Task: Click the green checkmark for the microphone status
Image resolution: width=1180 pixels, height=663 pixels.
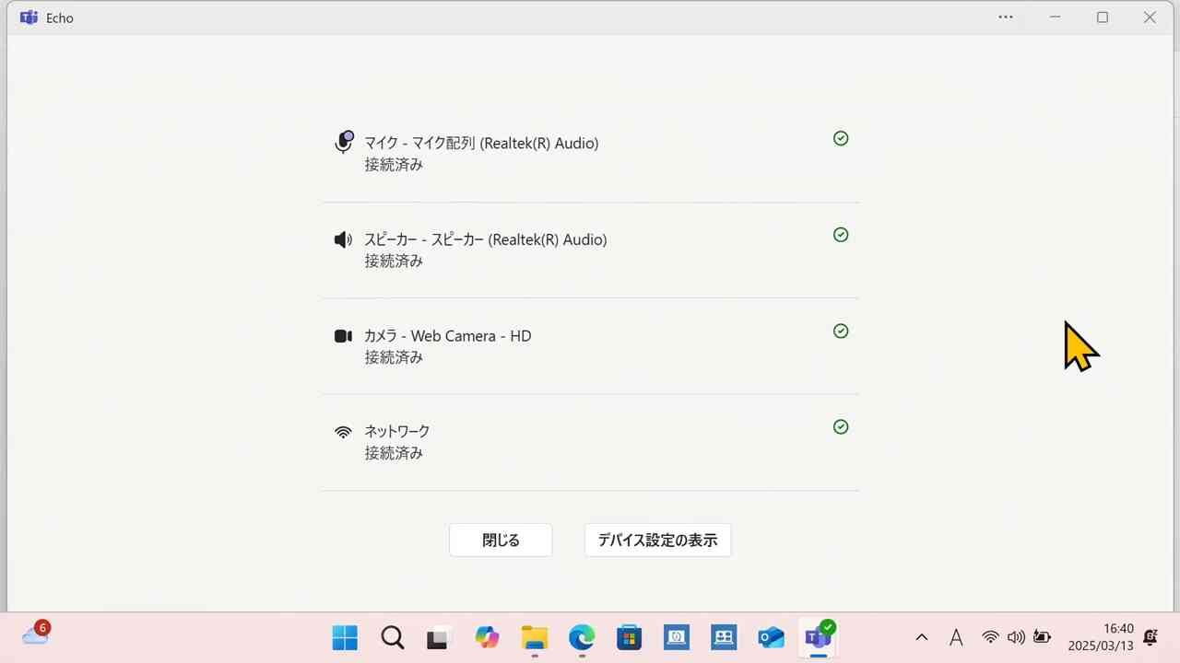Action: coord(840,138)
